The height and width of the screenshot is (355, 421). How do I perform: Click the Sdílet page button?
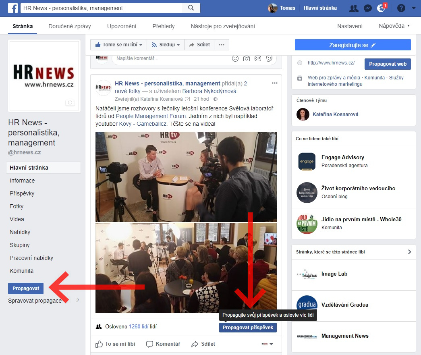pyautogui.click(x=199, y=45)
